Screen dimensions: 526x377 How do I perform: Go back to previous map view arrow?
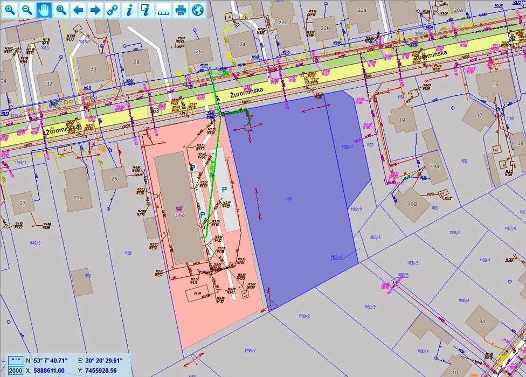click(x=78, y=10)
